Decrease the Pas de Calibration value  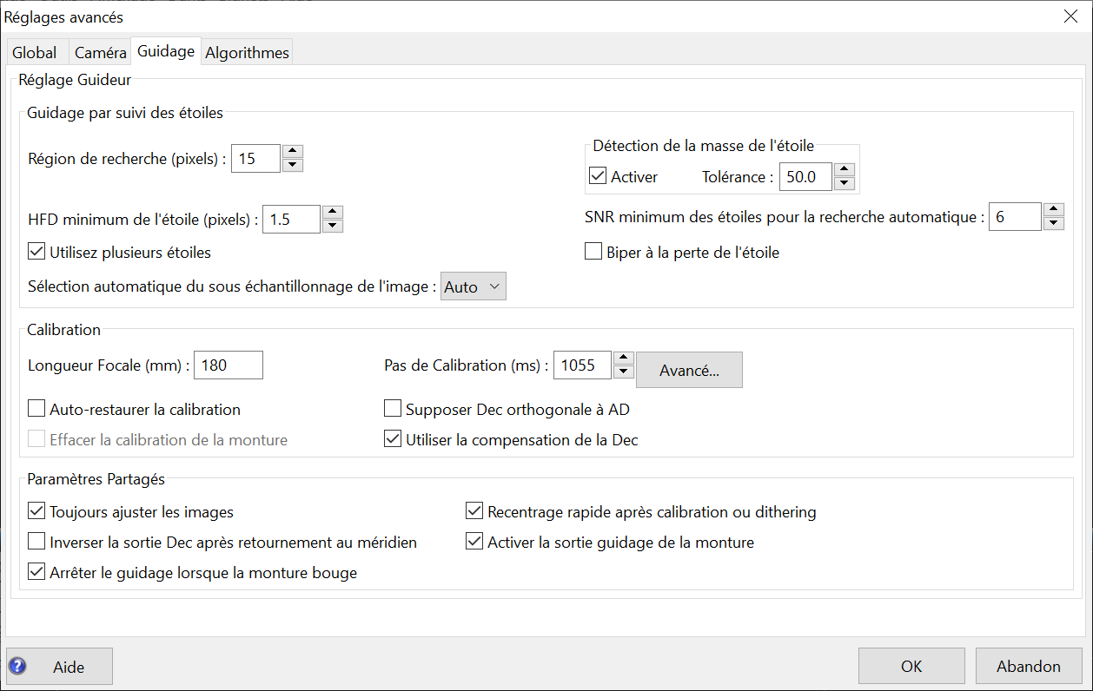pyautogui.click(x=624, y=372)
